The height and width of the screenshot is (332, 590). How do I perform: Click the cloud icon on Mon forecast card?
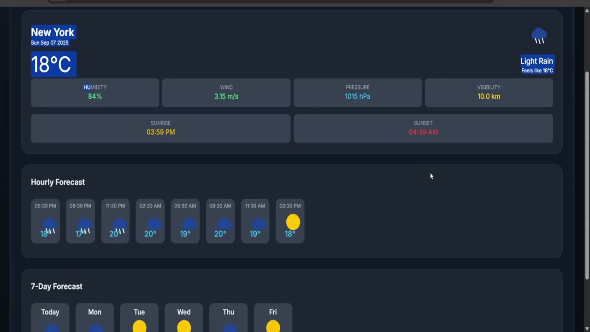96,328
